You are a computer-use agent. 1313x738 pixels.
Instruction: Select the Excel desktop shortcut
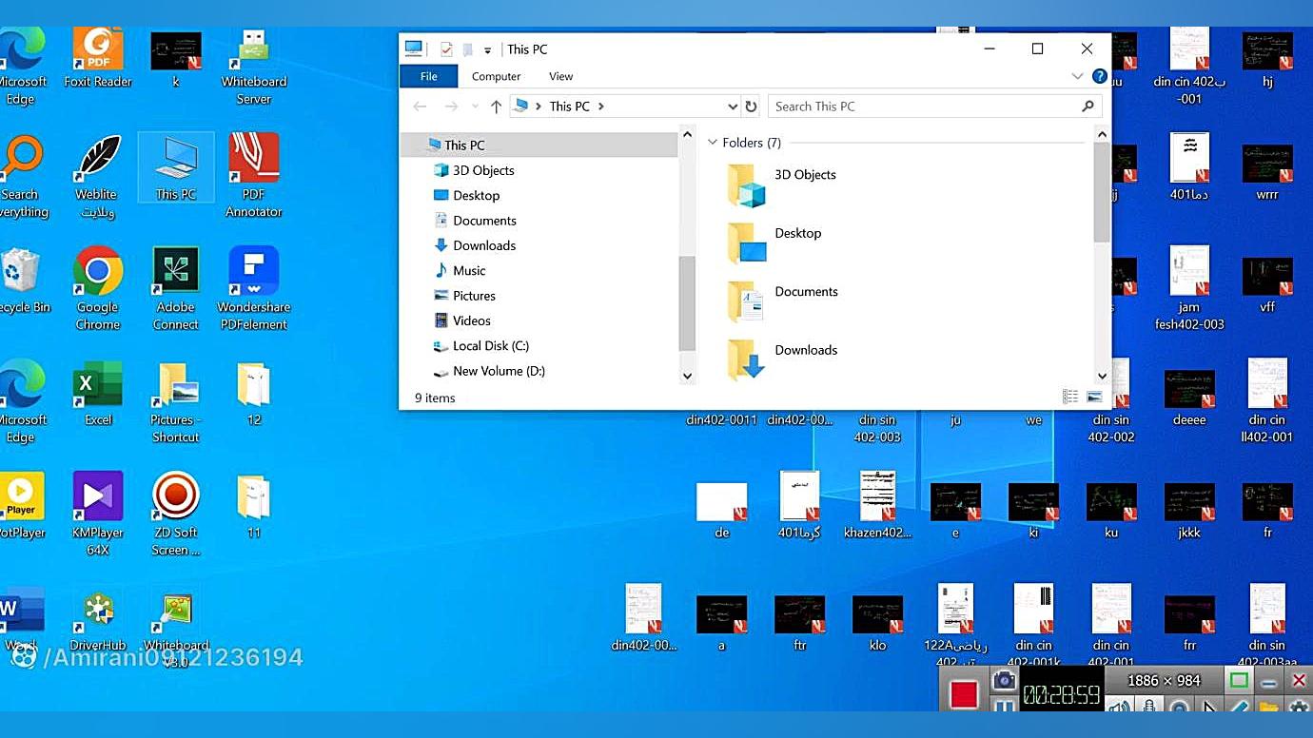pos(98,394)
